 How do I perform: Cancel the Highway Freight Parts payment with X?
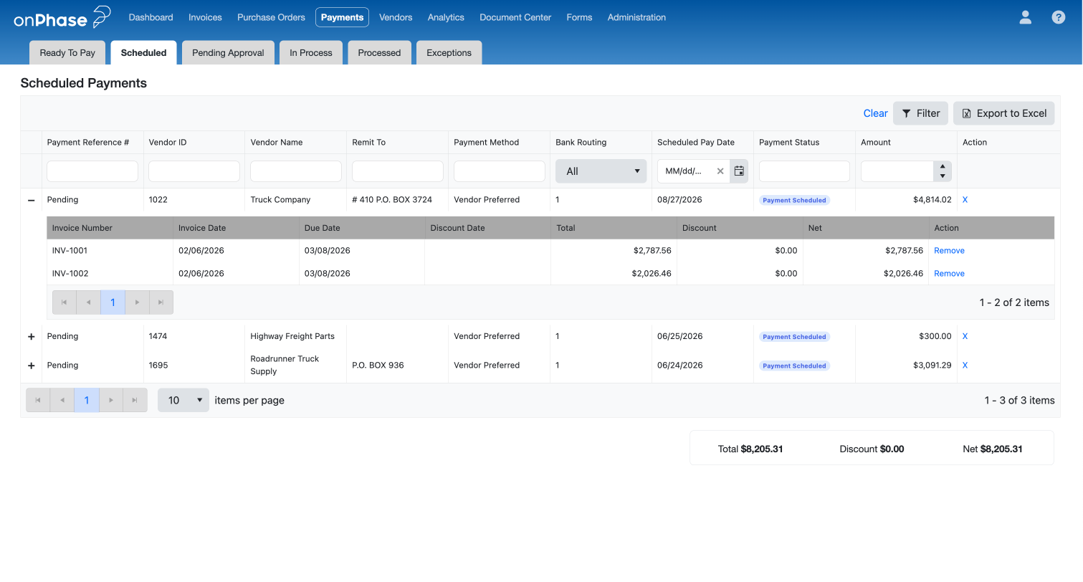[x=965, y=336]
